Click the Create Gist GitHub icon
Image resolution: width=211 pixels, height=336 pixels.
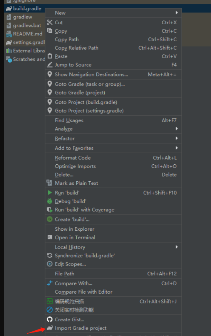(x=50, y=319)
